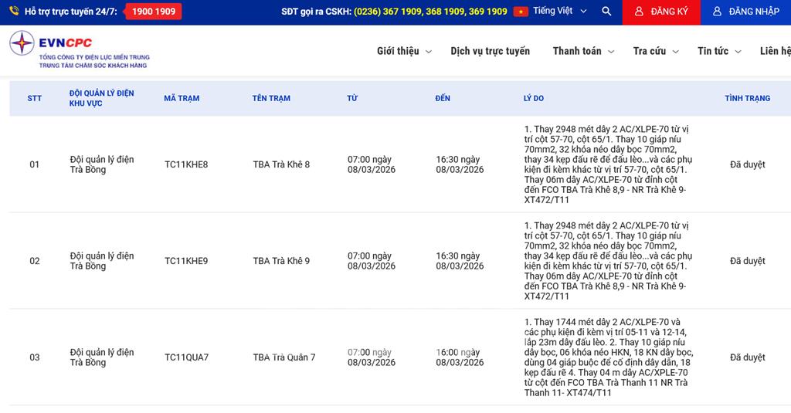Click the TBA Trà Quân 7 station name
Viewport: 791px width, 413px height.
coord(283,357)
